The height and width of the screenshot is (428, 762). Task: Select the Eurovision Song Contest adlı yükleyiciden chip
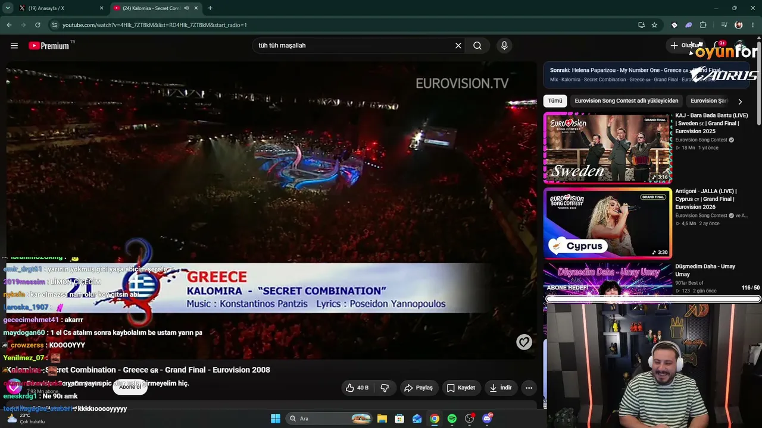click(x=626, y=101)
